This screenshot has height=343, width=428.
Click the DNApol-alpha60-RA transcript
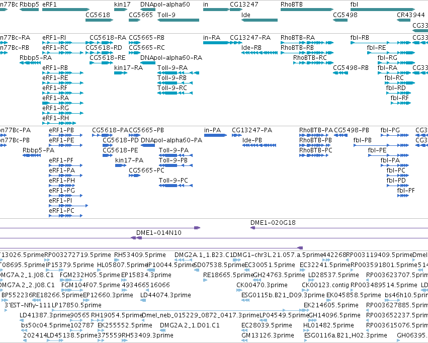171,58
